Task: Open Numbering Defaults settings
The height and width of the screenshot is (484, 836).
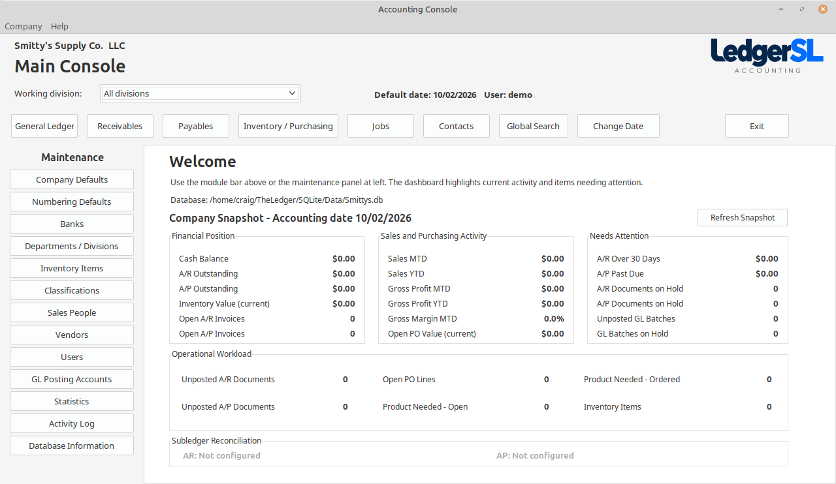Action: click(72, 202)
